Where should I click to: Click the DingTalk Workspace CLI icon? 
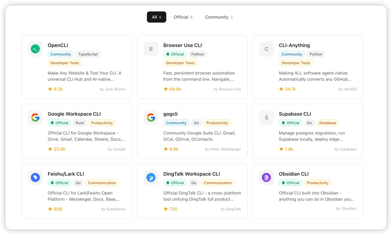click(x=151, y=177)
